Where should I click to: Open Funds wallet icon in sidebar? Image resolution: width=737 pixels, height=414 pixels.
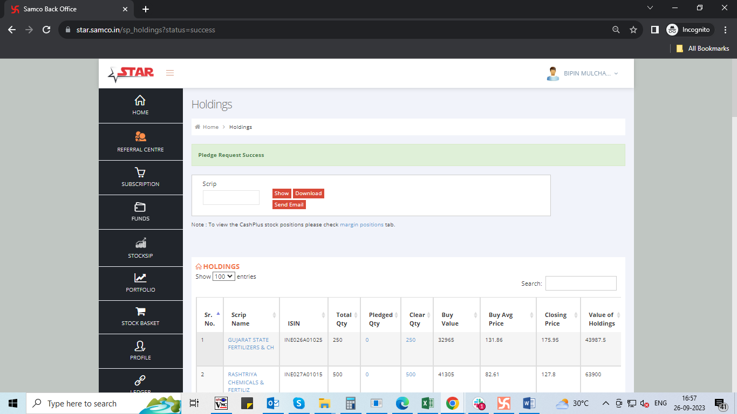(x=140, y=207)
